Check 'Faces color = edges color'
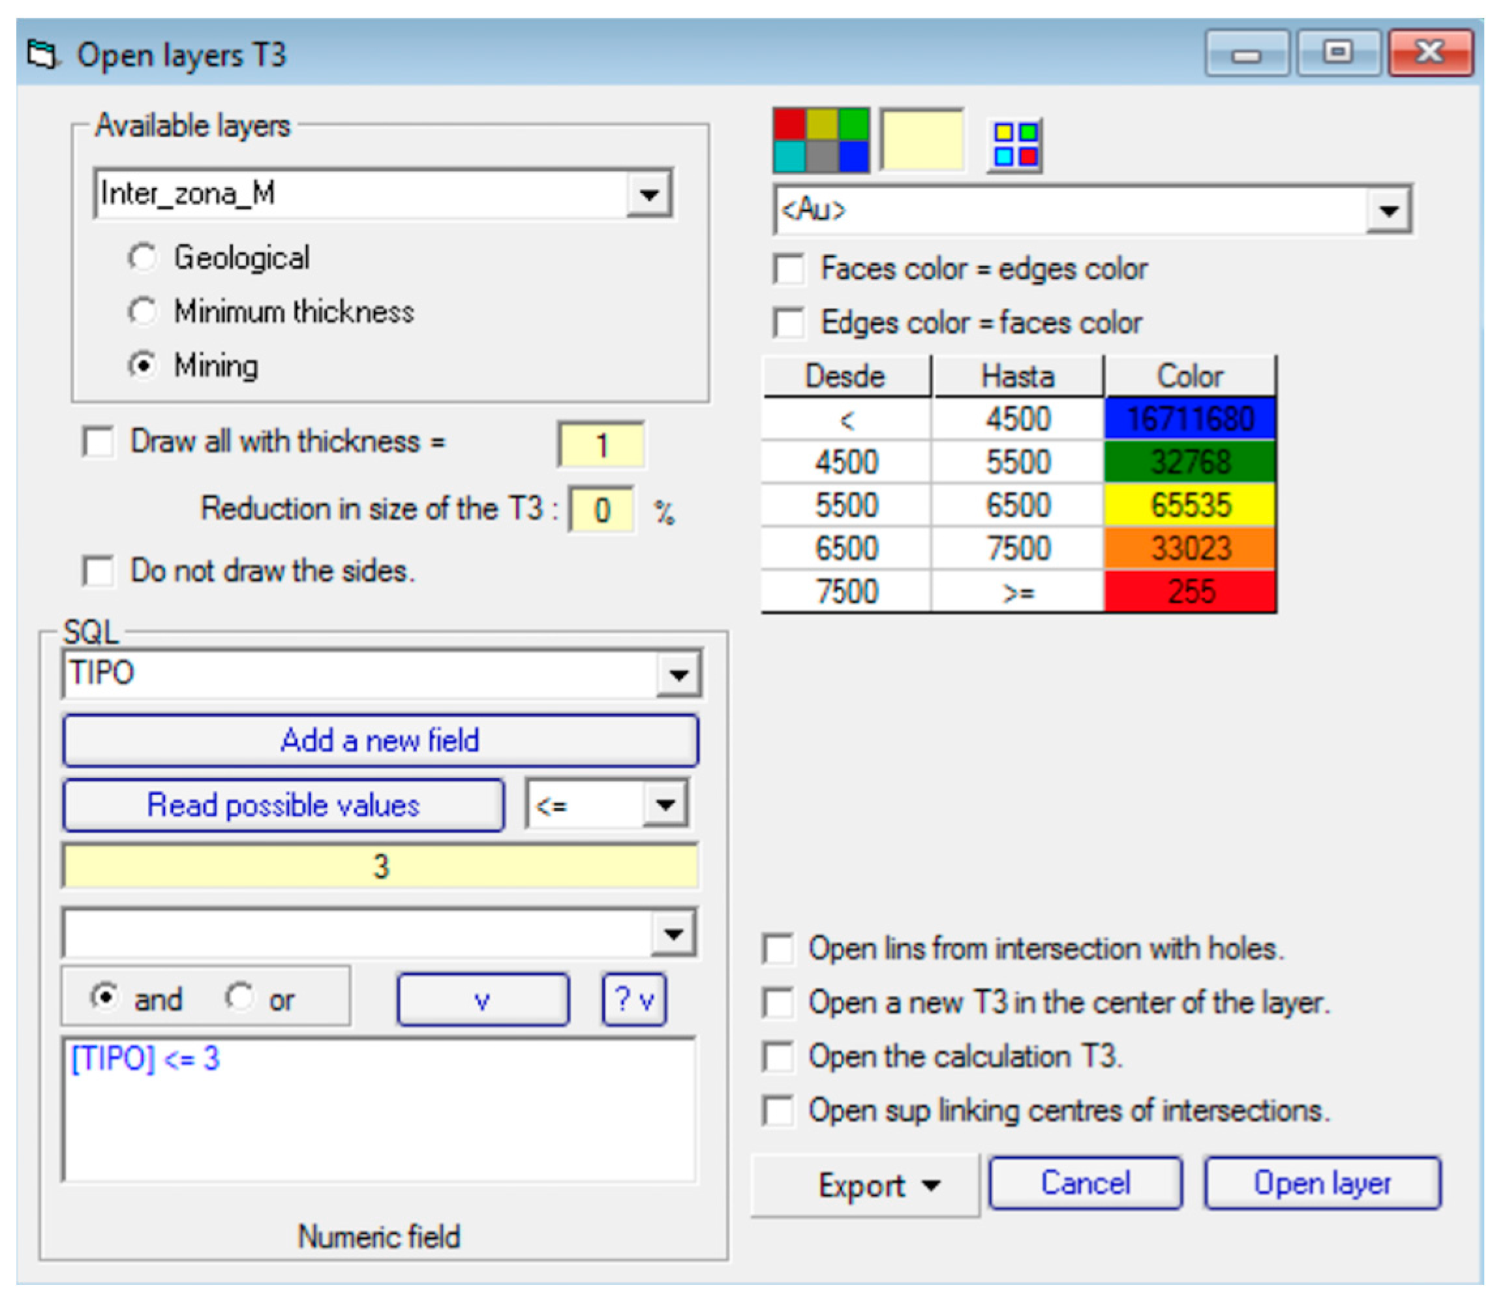 (x=789, y=269)
